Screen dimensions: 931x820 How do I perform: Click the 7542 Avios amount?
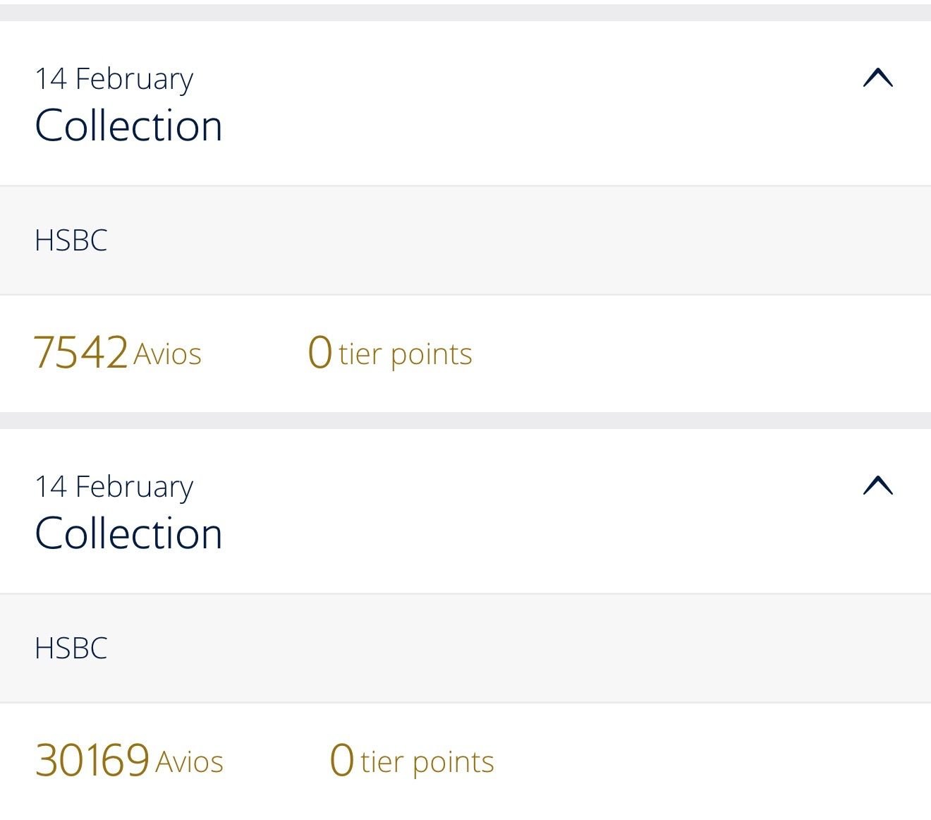pos(118,352)
